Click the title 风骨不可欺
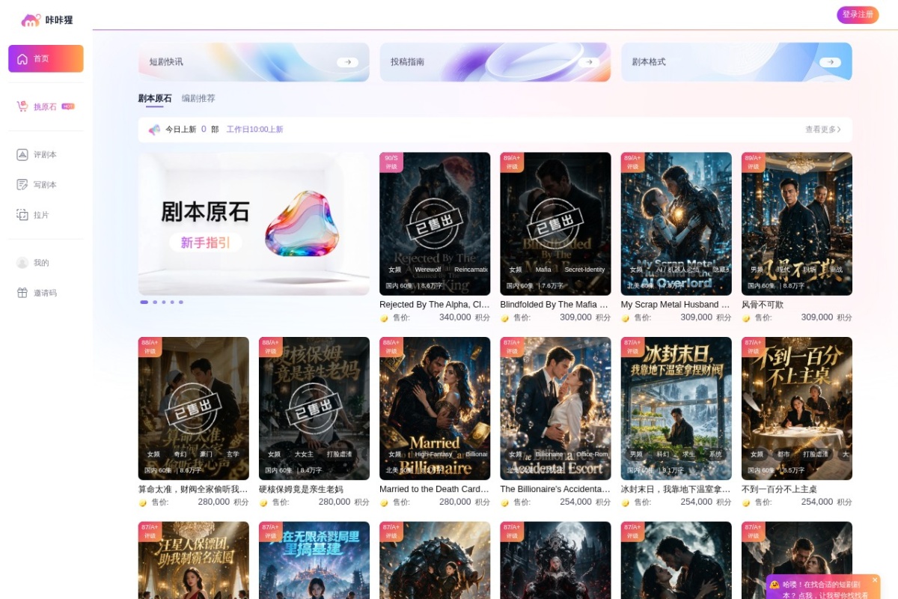Screen dimensions: 898x599 [763, 305]
